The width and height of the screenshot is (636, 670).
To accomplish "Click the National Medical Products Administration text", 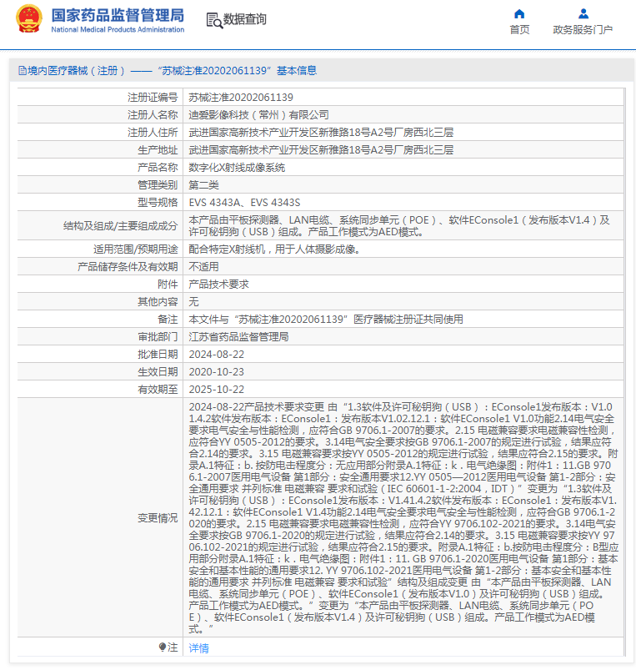I will [118, 29].
